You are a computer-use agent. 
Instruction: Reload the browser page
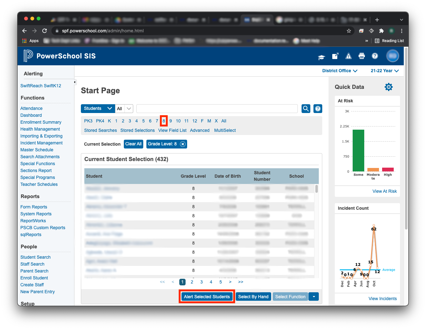pos(45,31)
